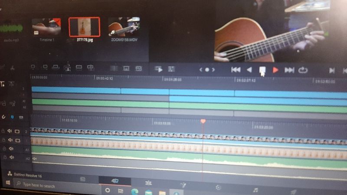Switch to the Fairlight page tab
The height and width of the screenshot is (195, 347).
tap(255, 190)
